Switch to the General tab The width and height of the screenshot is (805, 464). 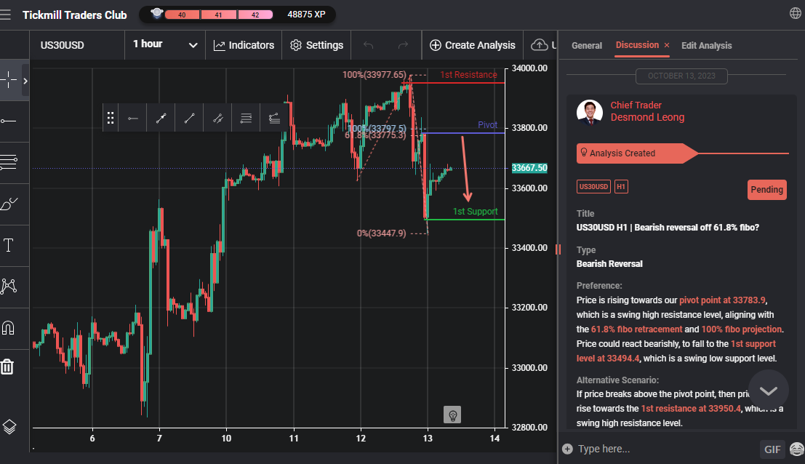coord(586,46)
